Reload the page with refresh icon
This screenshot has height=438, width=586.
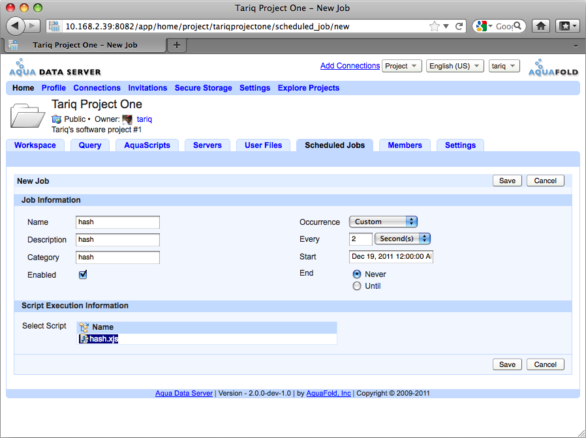[459, 26]
